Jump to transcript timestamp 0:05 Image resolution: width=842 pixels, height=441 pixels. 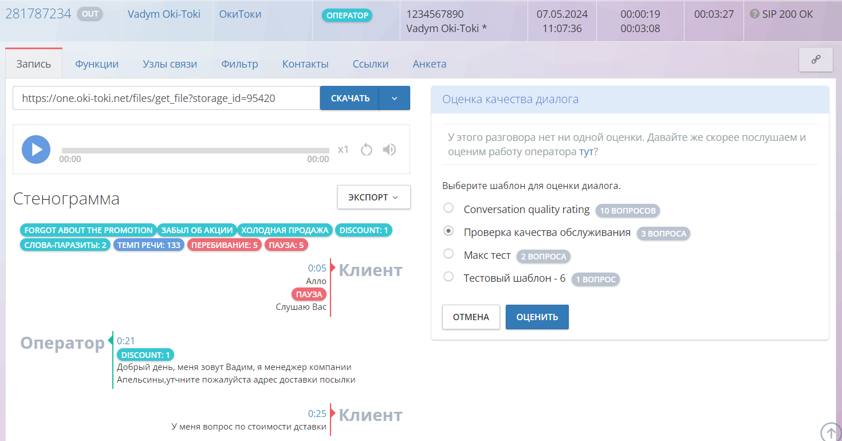pos(317,268)
